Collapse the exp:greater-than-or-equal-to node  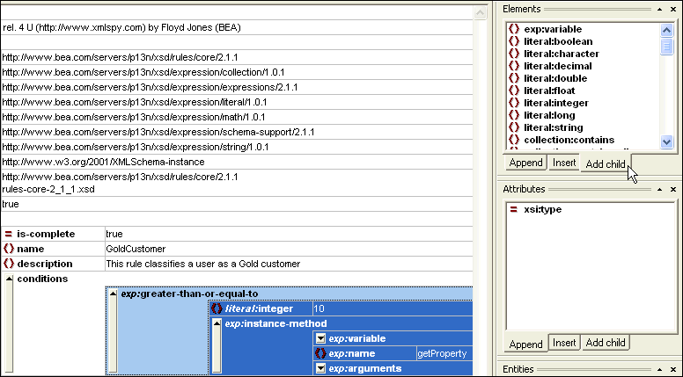pos(113,294)
